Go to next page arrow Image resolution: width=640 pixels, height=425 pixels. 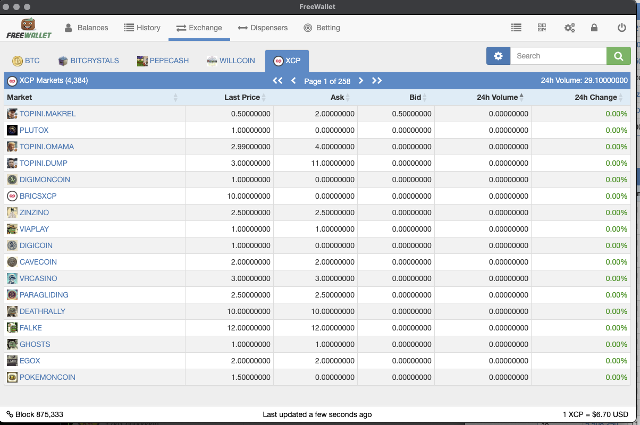[x=361, y=81]
